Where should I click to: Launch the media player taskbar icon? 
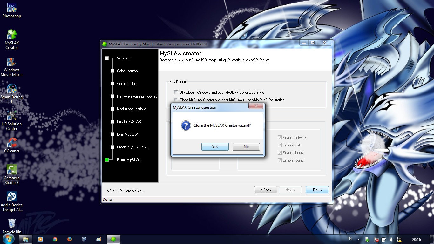[x=40, y=239]
